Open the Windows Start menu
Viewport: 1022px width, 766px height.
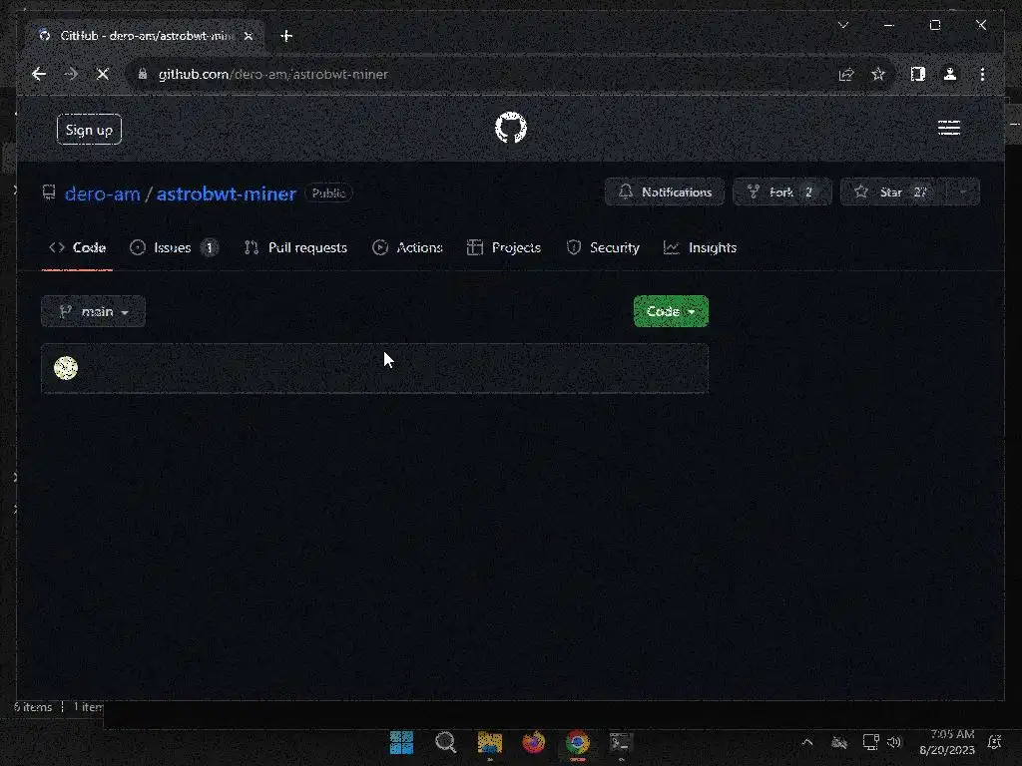click(401, 742)
